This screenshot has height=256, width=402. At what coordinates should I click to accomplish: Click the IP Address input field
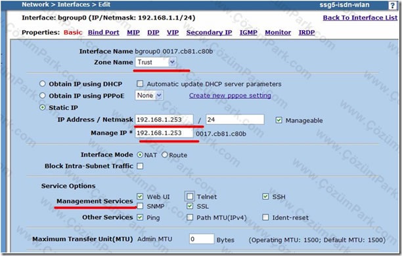[x=164, y=120]
